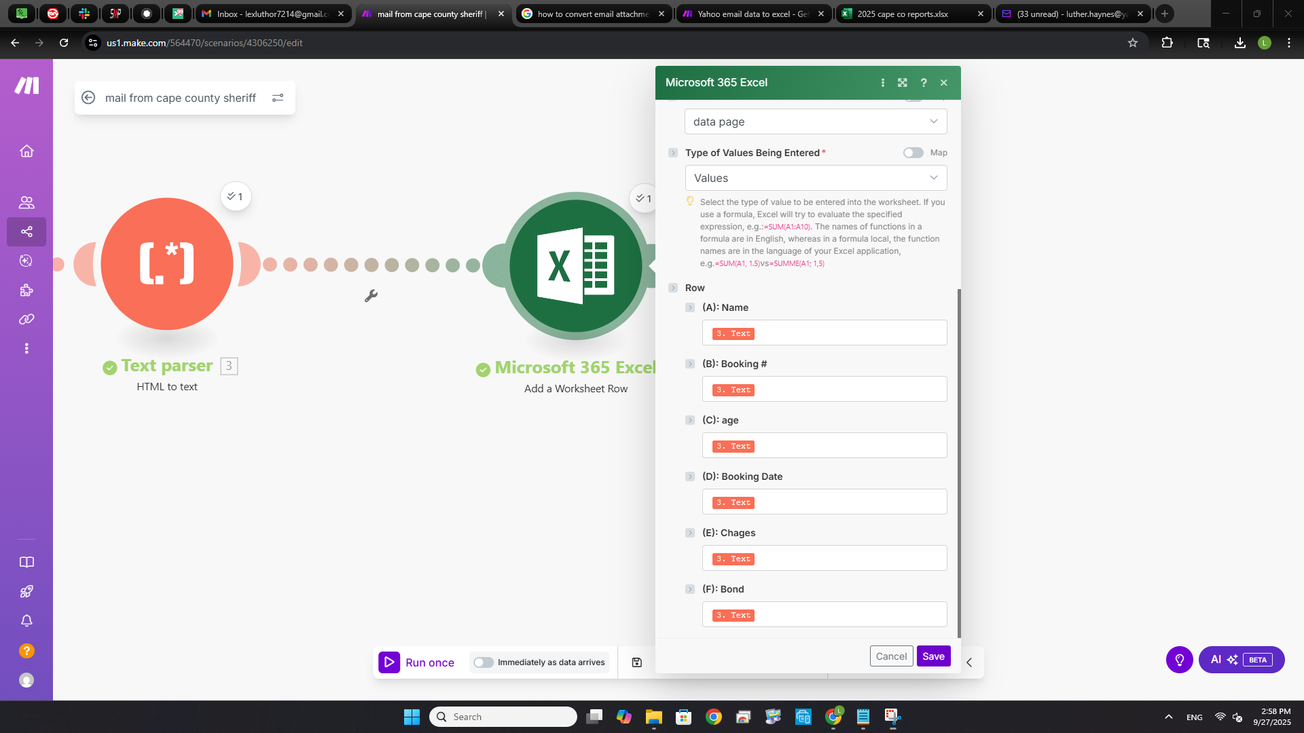The height and width of the screenshot is (733, 1304).
Task: Click the Text parser module icon
Action: 167,264
